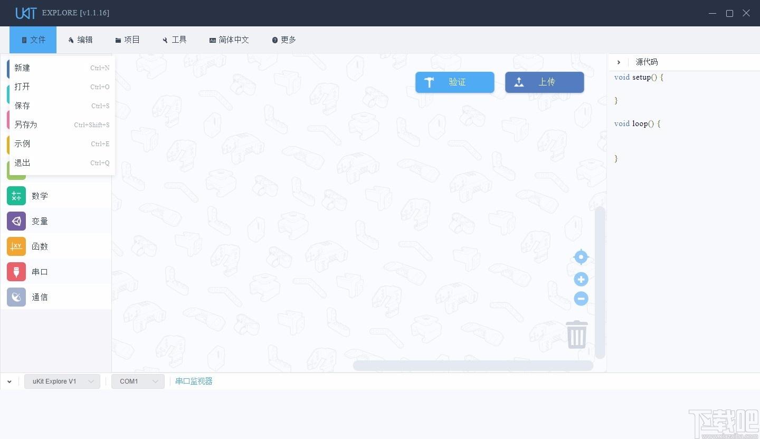Image resolution: width=760 pixels, height=439 pixels.
Task: Open the uKit Explore V1 board dropdown
Action: [62, 381]
